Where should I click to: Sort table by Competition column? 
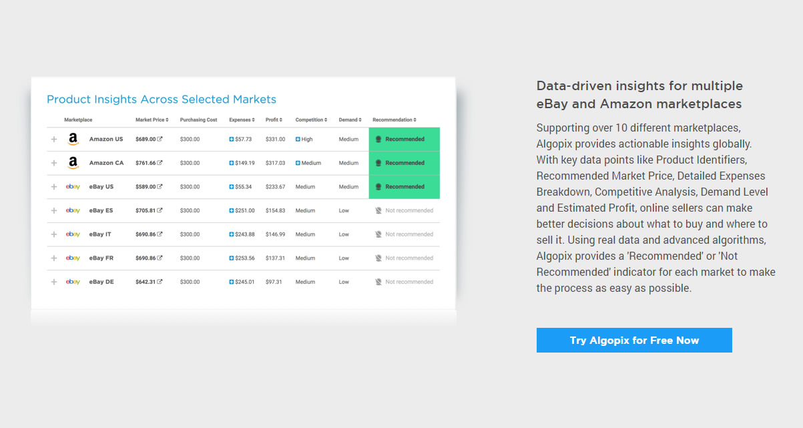tap(311, 120)
